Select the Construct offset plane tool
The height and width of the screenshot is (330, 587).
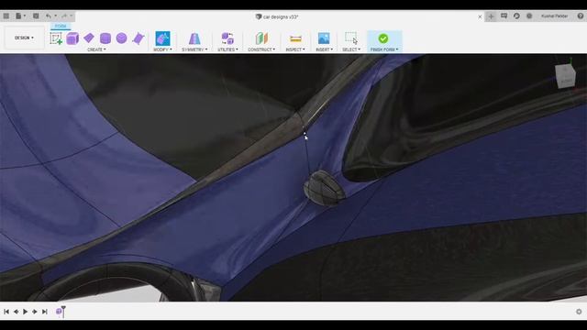261,38
